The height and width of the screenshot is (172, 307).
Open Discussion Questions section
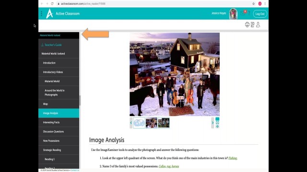click(x=59, y=131)
